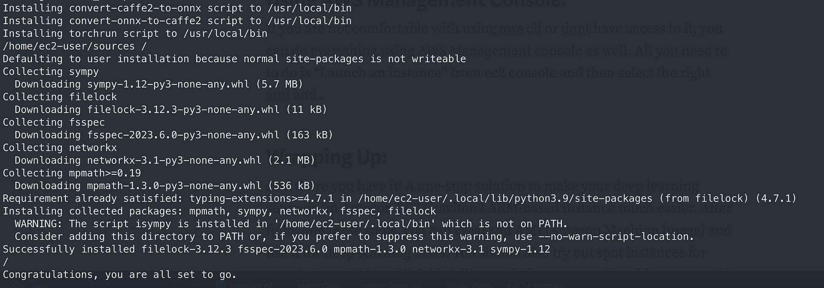Click the "Collecting filelock" line
824x288 pixels.
pos(60,97)
